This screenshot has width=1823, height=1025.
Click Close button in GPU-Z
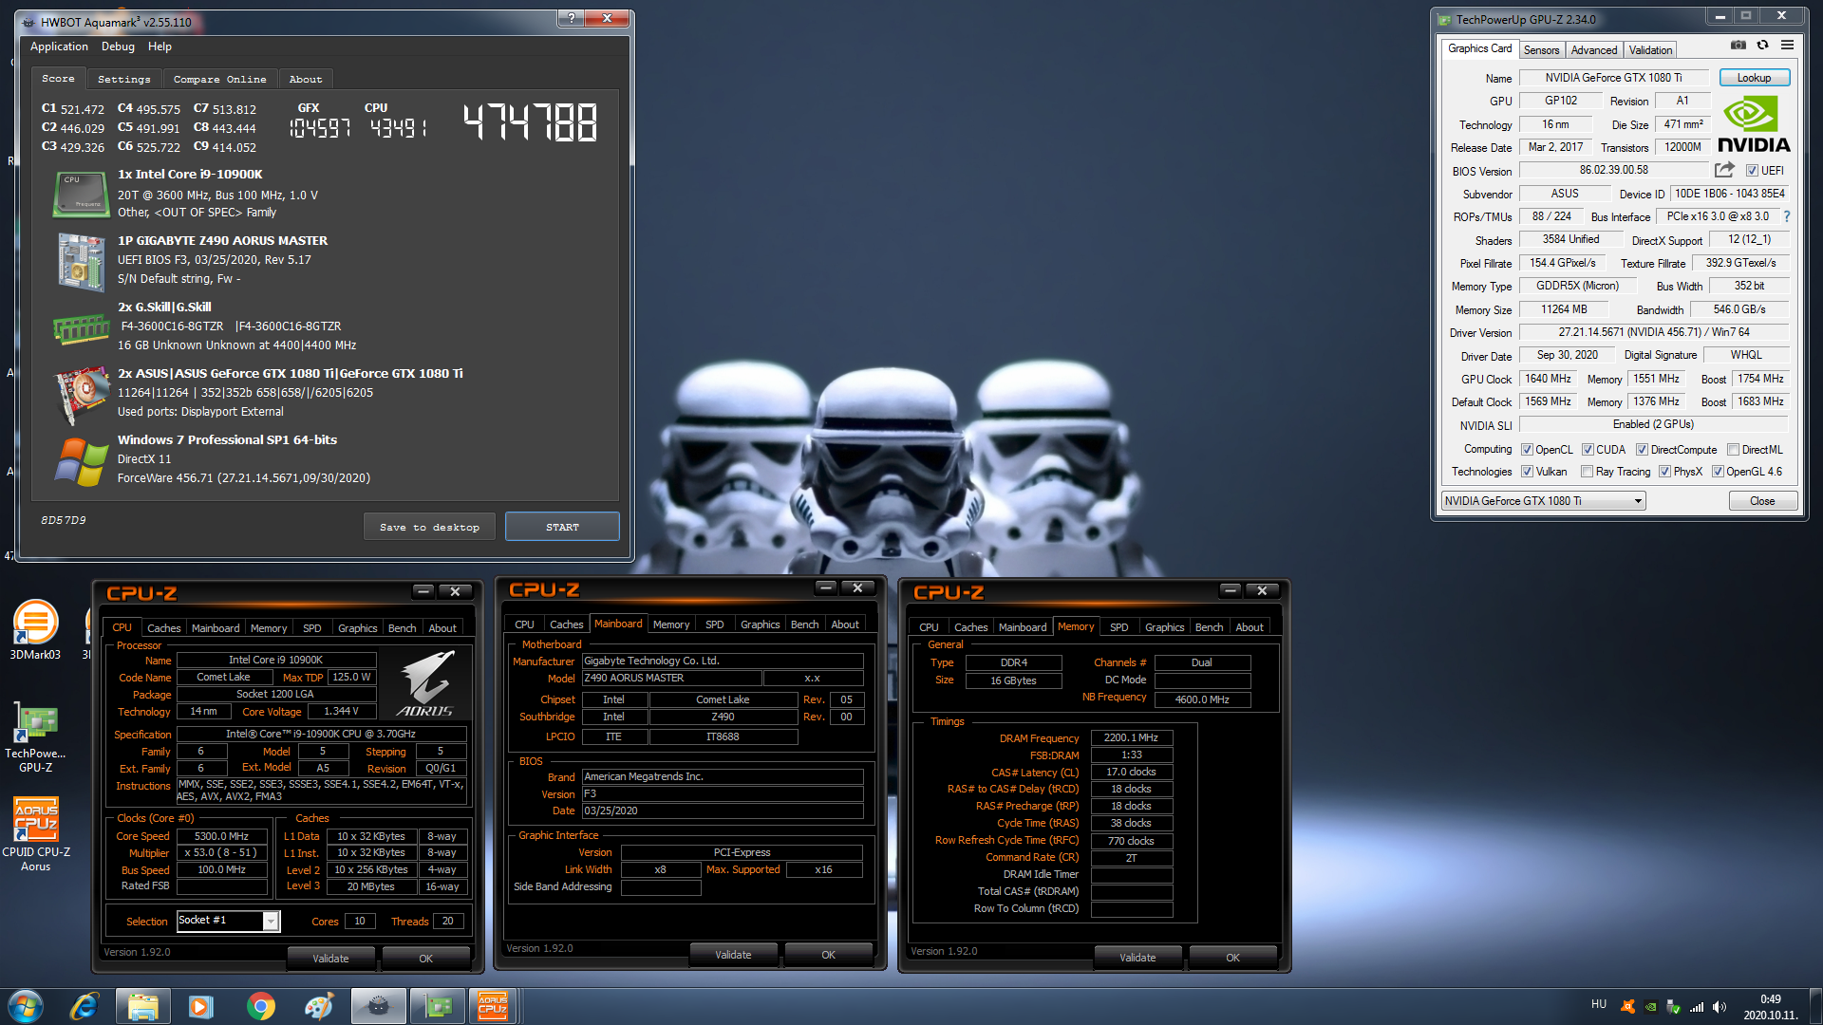click(1762, 501)
